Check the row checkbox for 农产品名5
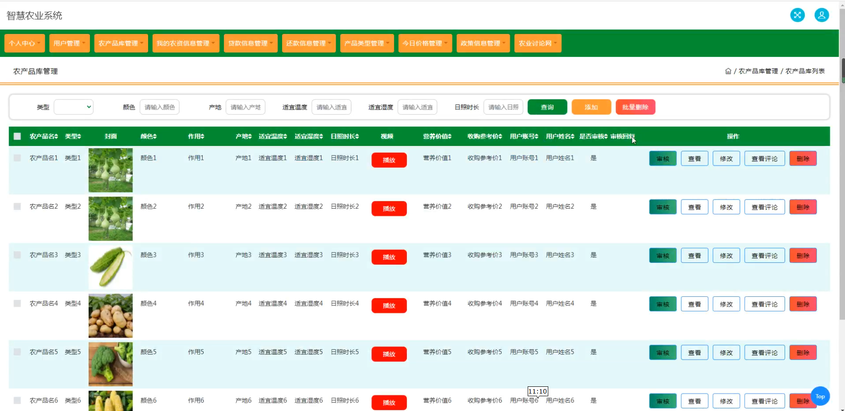Image resolution: width=845 pixels, height=411 pixels. [17, 352]
